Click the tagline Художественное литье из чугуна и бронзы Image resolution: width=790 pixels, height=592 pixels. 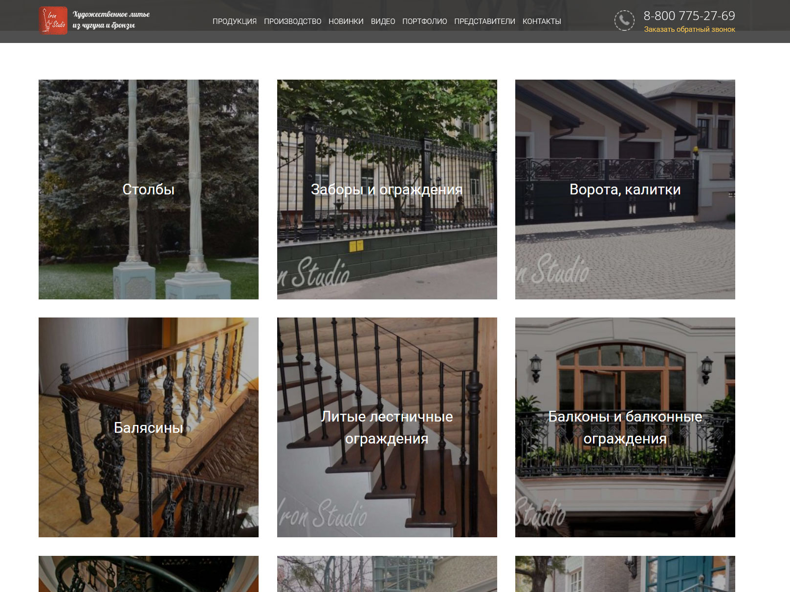point(111,20)
